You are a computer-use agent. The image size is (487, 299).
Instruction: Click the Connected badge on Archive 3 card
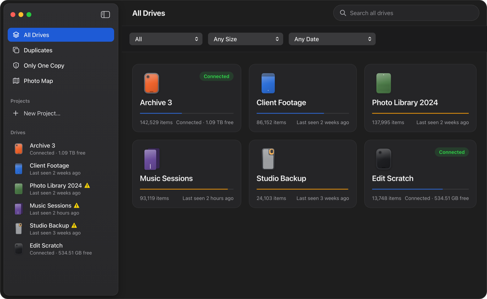point(216,76)
